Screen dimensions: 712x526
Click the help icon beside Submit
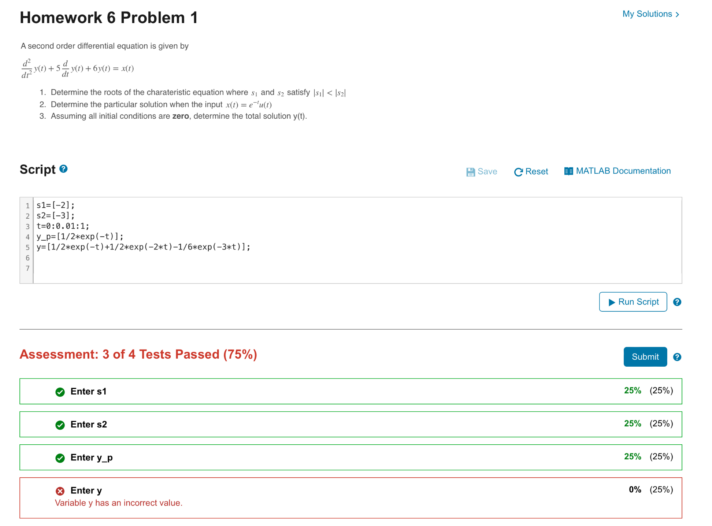[677, 357]
